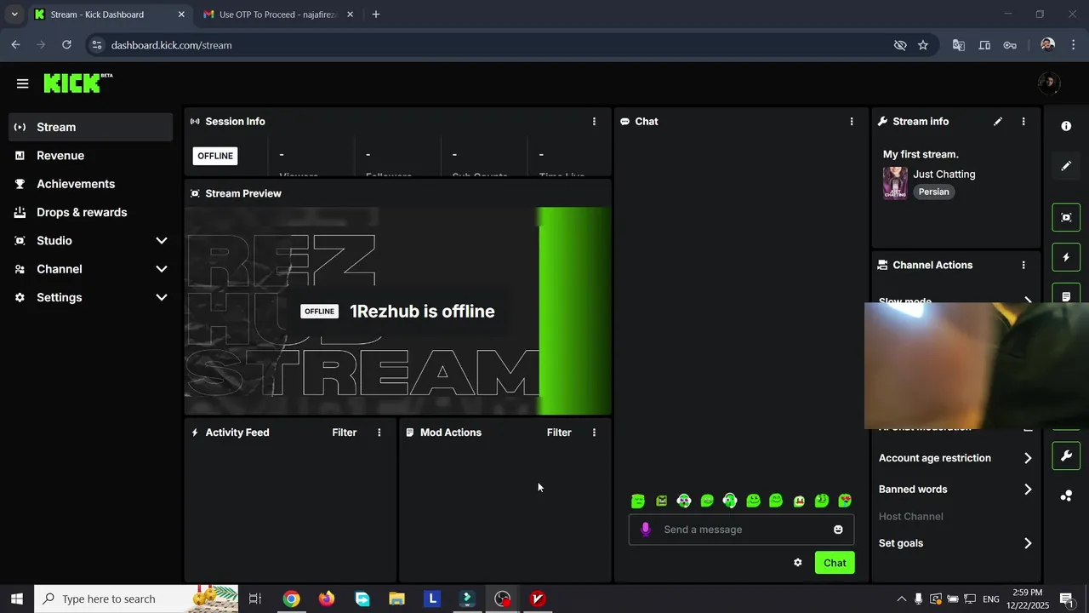Open Activity Feed three-dot menu

[x=379, y=433]
